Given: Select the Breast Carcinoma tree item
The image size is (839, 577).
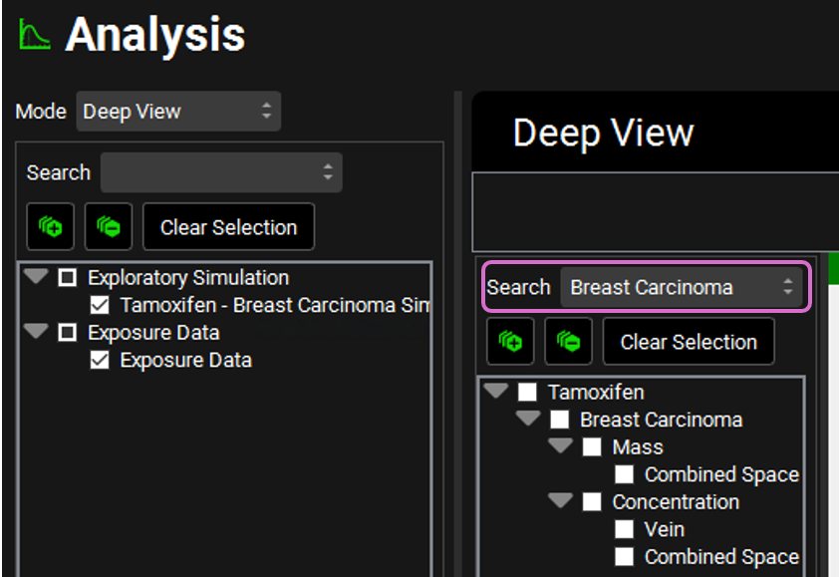Looking at the screenshot, I should 661,420.
